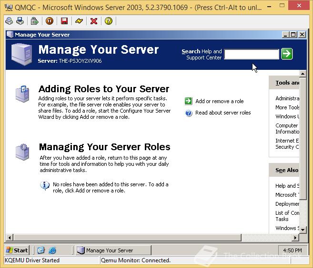The image size is (313, 268).
Task: Click the Managing Your Server Roles gear icon
Action: click(x=22, y=152)
